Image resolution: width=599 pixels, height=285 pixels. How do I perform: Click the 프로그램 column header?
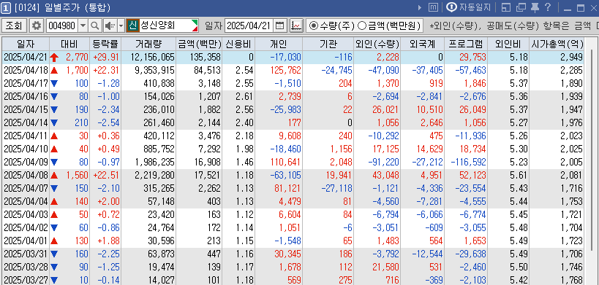tap(467, 44)
